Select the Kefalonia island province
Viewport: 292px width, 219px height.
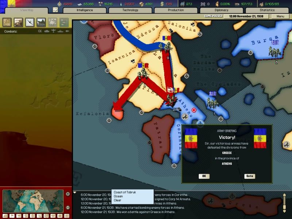point(117,114)
